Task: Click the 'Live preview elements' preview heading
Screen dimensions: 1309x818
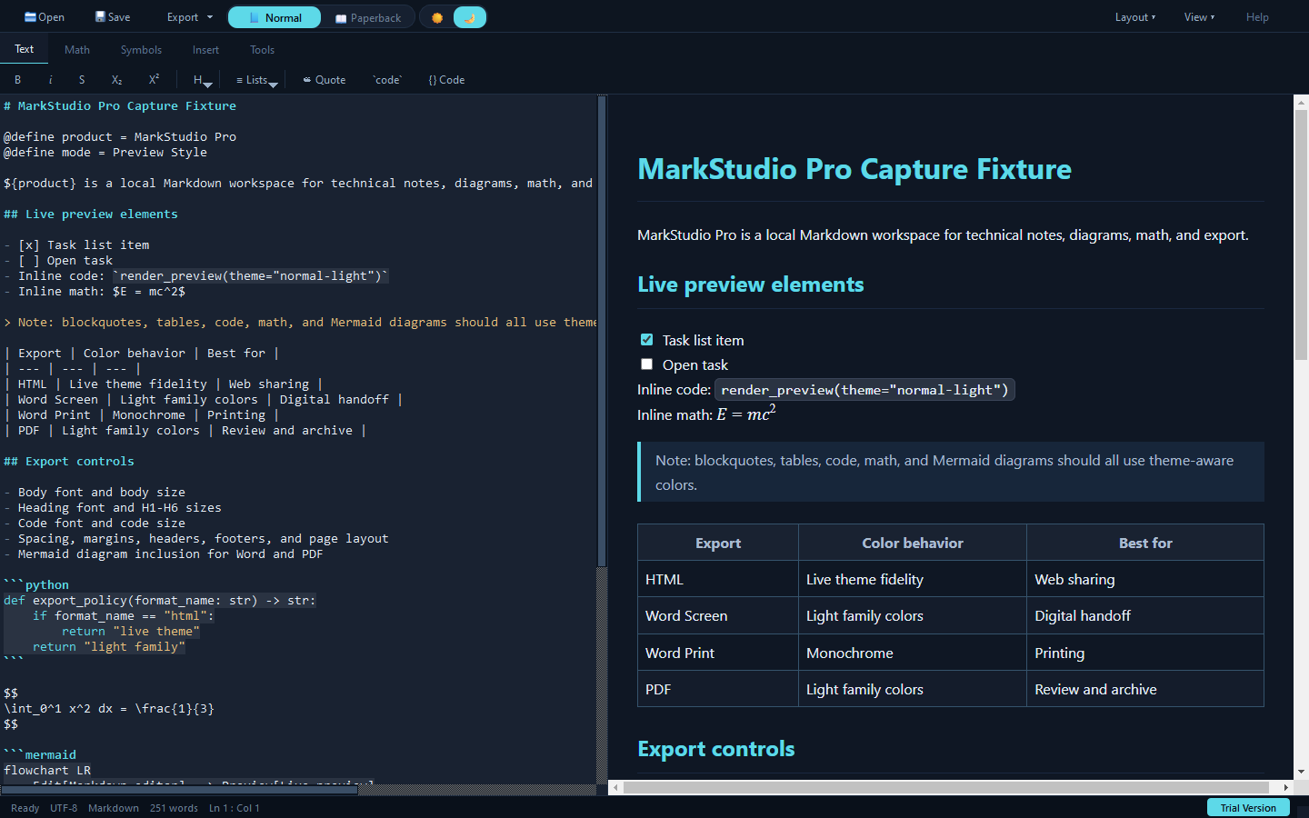Action: coord(751,284)
